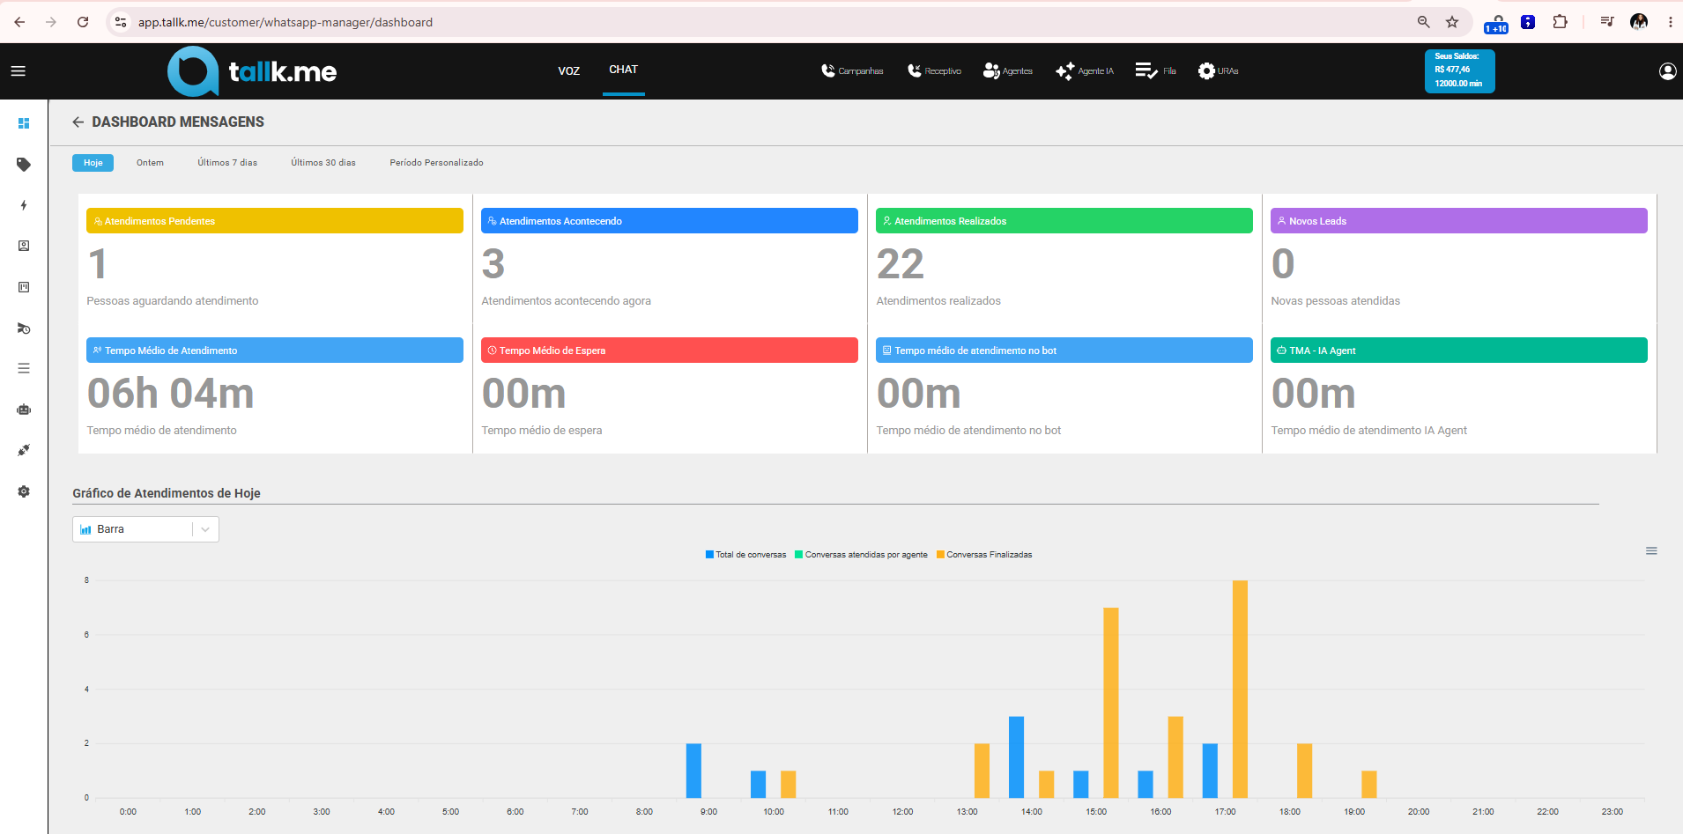1683x834 pixels.
Task: Open the user profile avatar icon
Action: click(1667, 71)
